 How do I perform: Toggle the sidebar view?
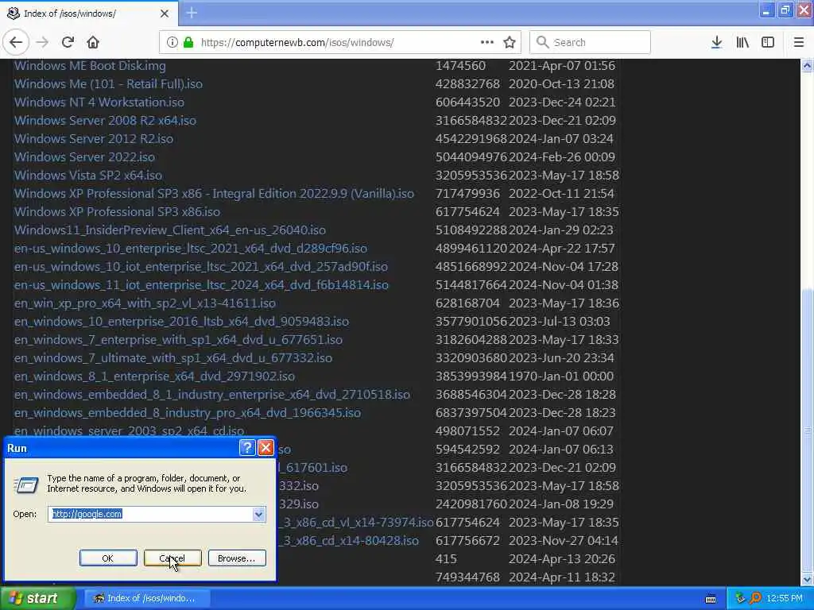pyautogui.click(x=768, y=43)
